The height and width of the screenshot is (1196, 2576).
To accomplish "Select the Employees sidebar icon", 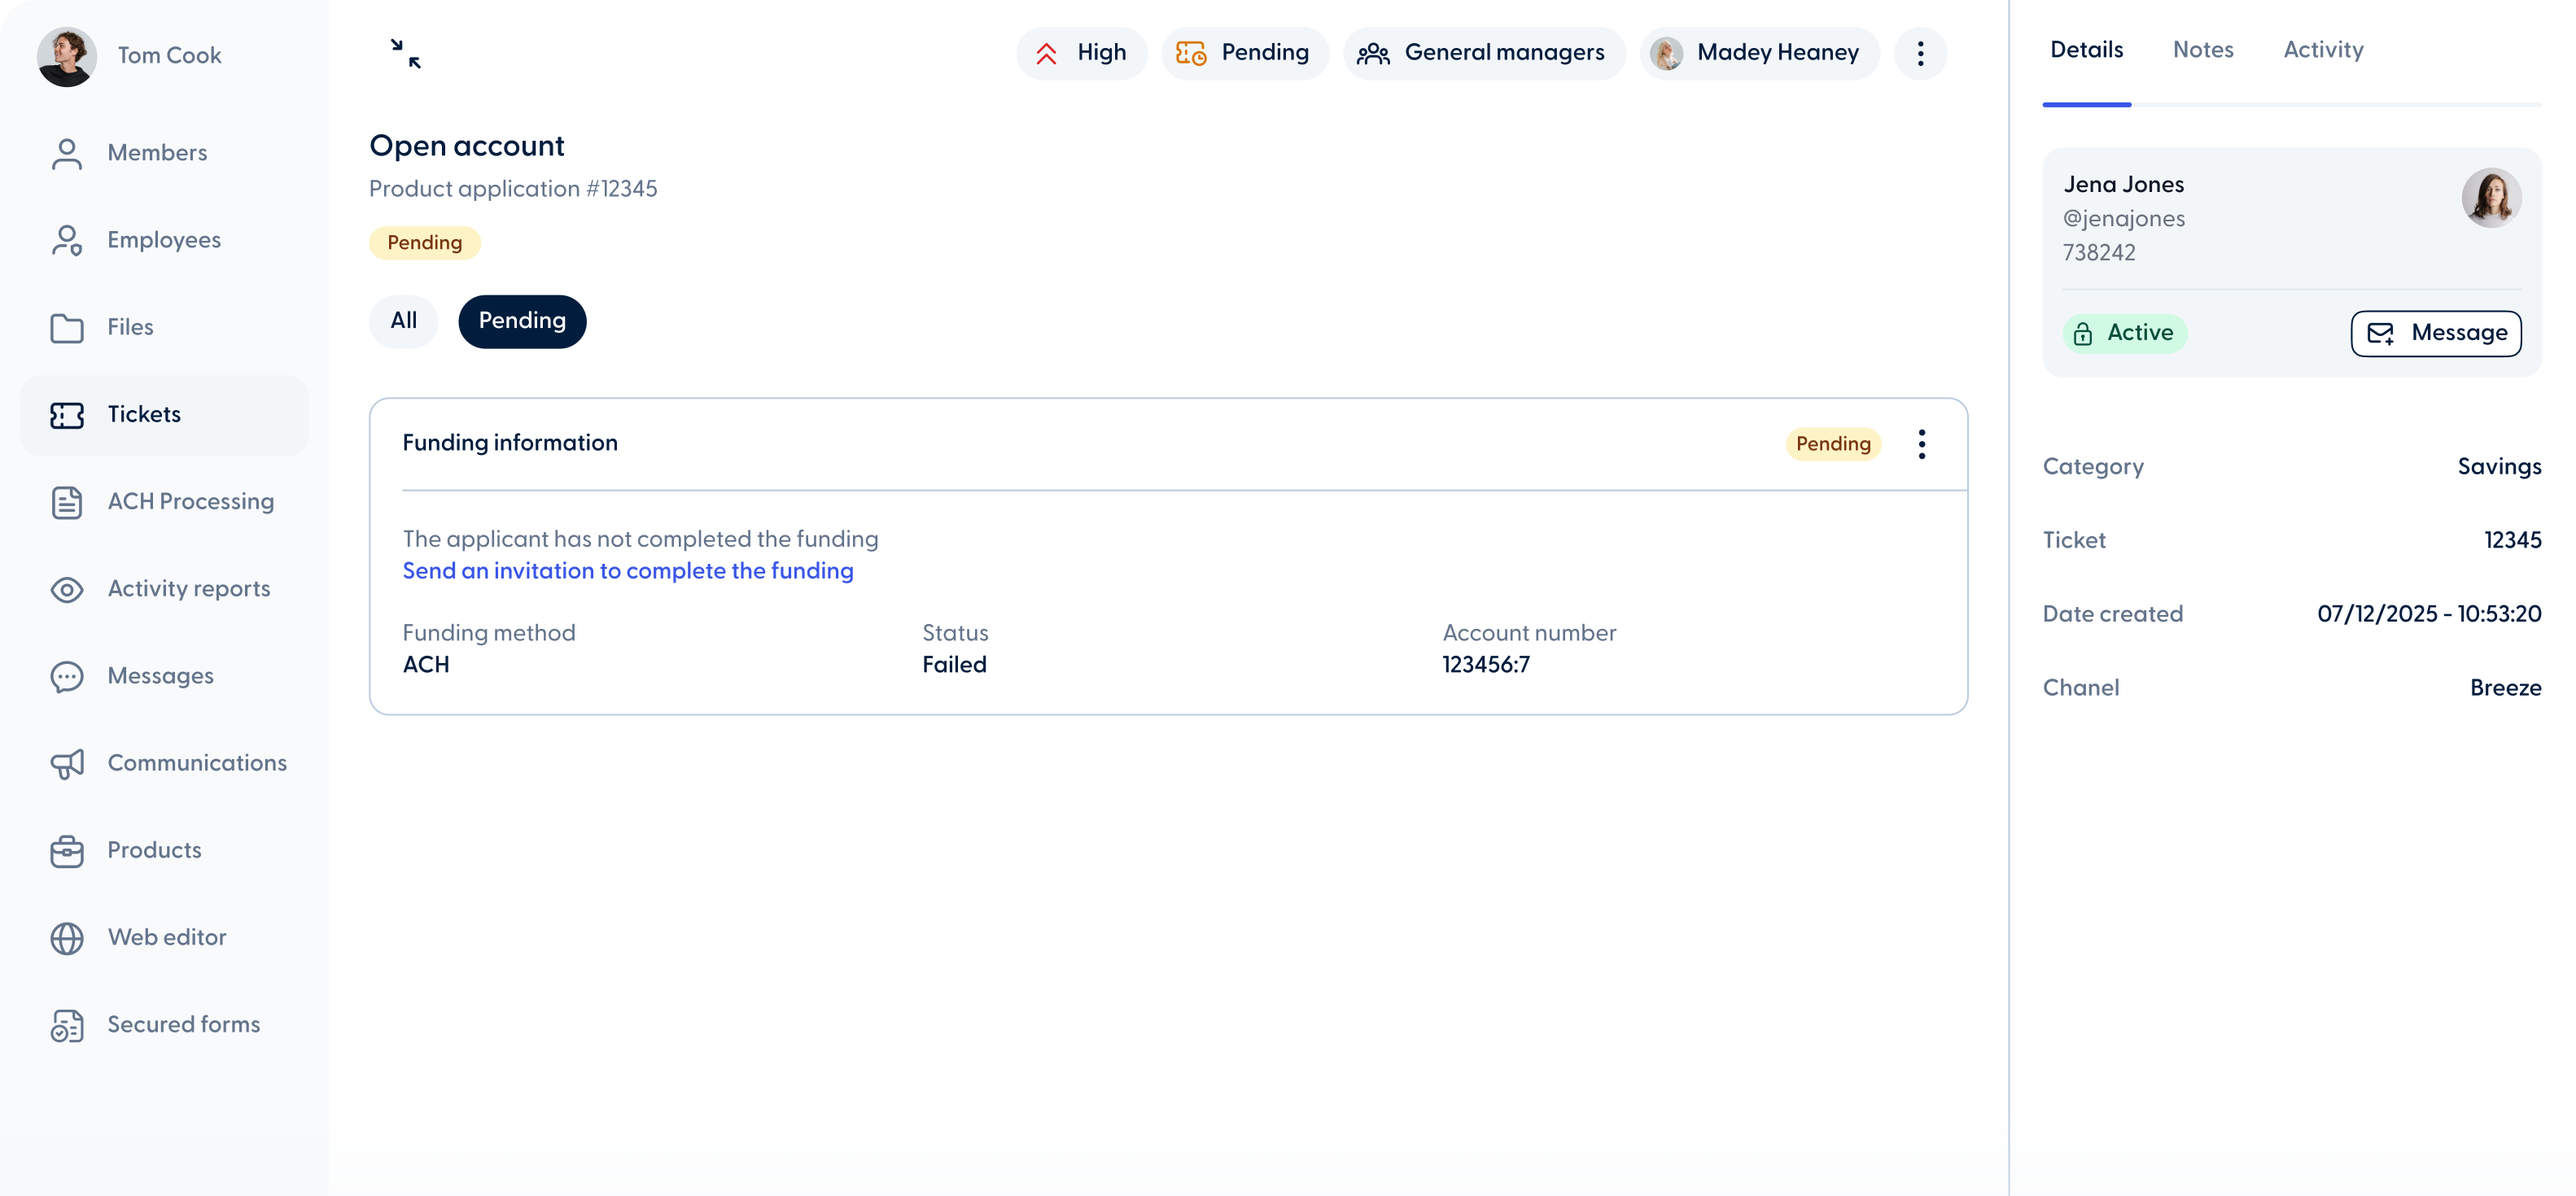I will tap(67, 240).
